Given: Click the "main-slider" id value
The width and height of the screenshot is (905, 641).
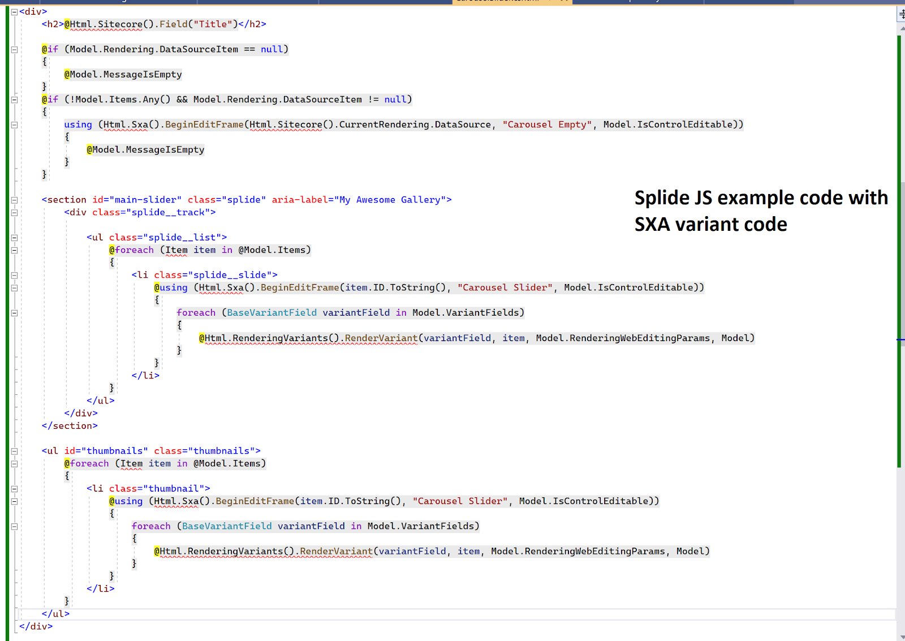Looking at the screenshot, I should click(145, 200).
